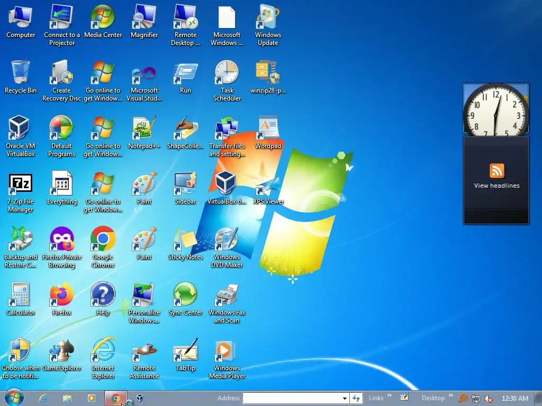Click the analog clock gadget
Viewport: 542px width, 406px height.
tap(495, 109)
